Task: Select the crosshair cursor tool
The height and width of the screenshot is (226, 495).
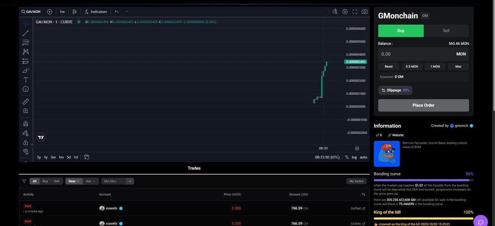Action: coord(26,24)
